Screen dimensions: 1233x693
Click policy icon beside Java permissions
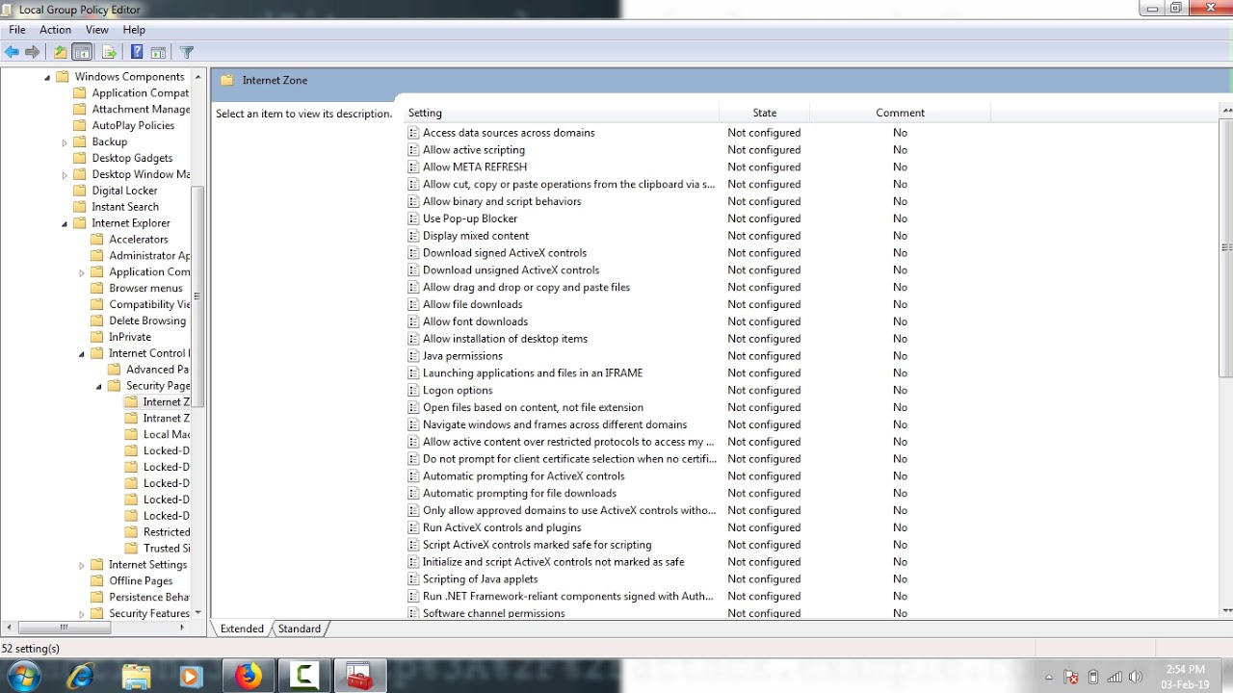pyautogui.click(x=413, y=356)
